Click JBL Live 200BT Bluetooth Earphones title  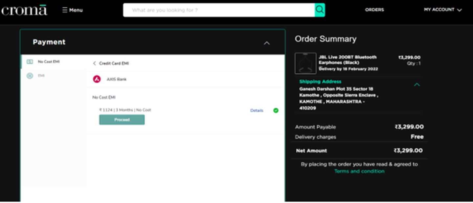point(348,60)
